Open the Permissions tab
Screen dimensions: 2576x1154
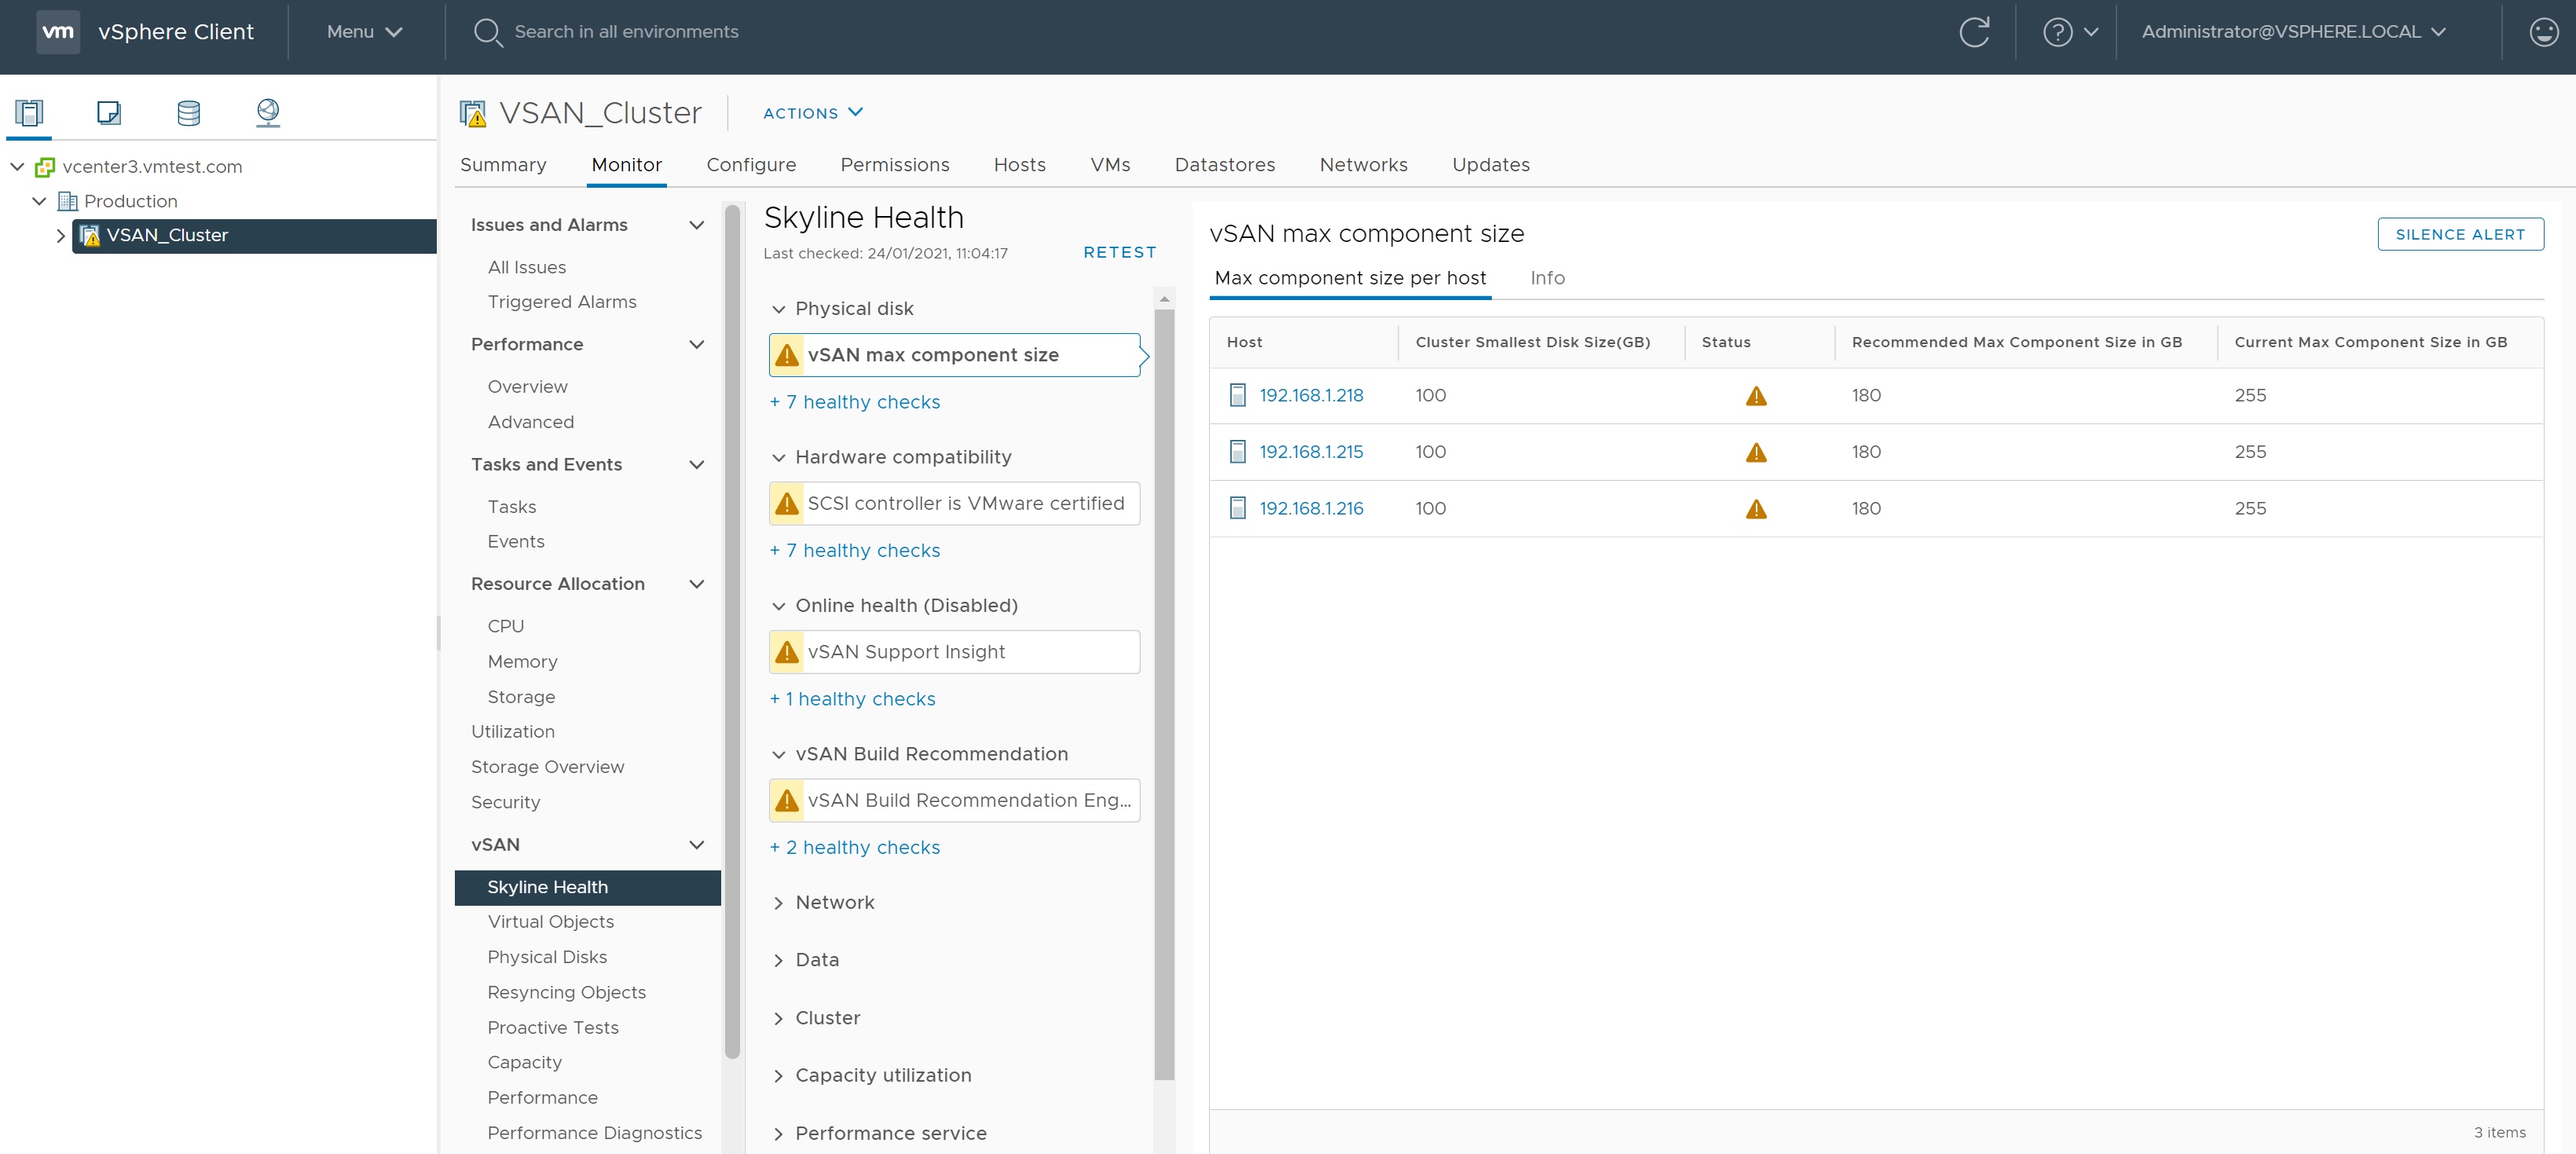(x=894, y=165)
